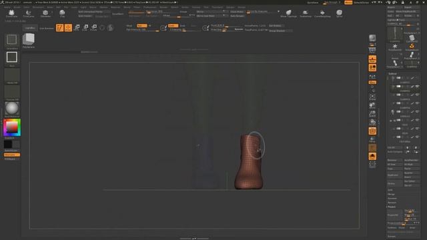Select the Scale transform tool
Viewport: 427px width, 240px height.
click(x=85, y=27)
